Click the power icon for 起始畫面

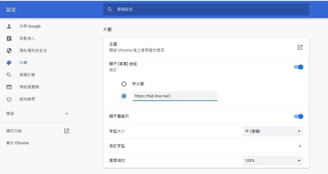(x=9, y=99)
